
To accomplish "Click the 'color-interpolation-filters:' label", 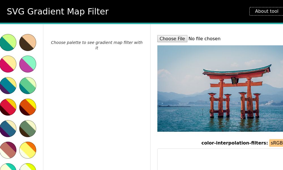I will (234, 143).
